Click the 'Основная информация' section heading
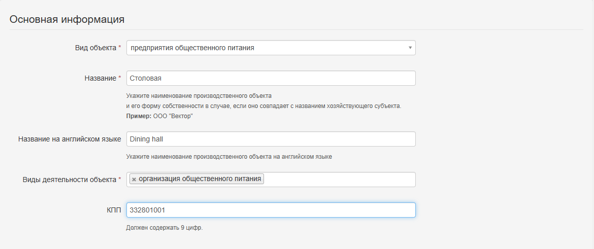Screen dimensions: 594x249 click(67, 20)
